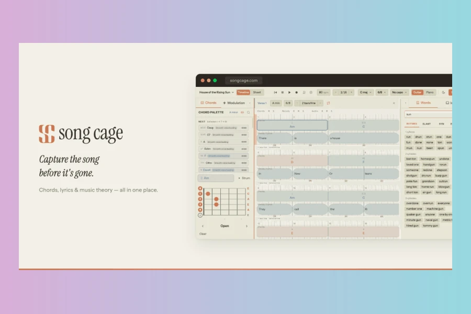Click the Verse 1 section label

coord(262,103)
